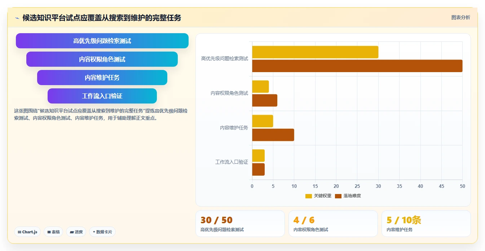Click chart axis label 工作流入口验证
The height and width of the screenshot is (251, 485).
click(x=232, y=162)
